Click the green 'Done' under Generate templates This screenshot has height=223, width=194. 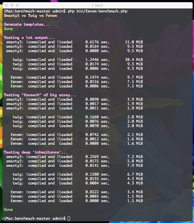coord(8,29)
